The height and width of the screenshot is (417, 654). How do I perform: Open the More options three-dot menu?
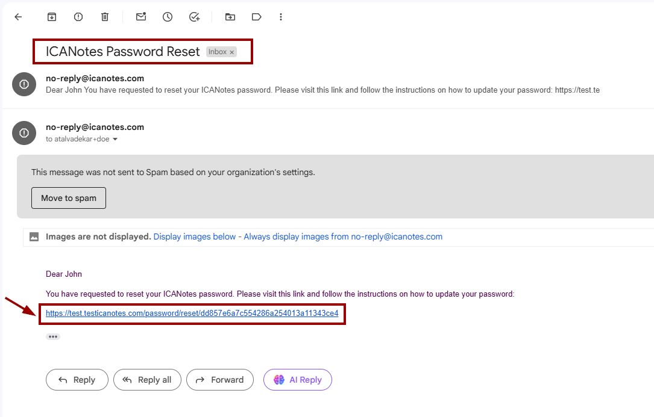tap(281, 17)
